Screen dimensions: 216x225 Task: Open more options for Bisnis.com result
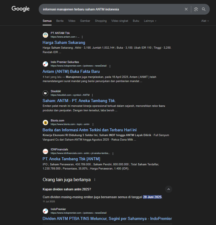(x=93, y=124)
